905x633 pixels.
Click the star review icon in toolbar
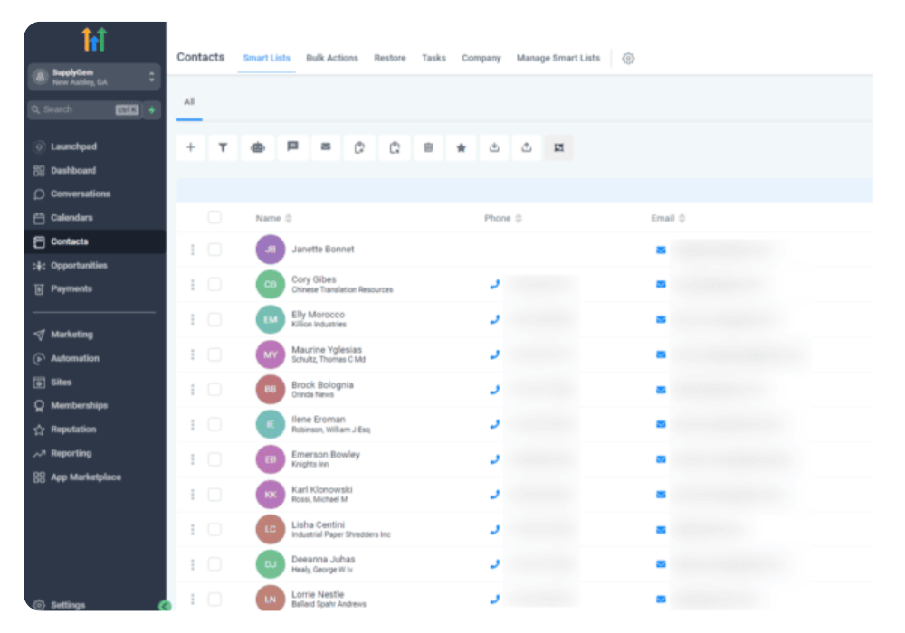[x=461, y=147]
